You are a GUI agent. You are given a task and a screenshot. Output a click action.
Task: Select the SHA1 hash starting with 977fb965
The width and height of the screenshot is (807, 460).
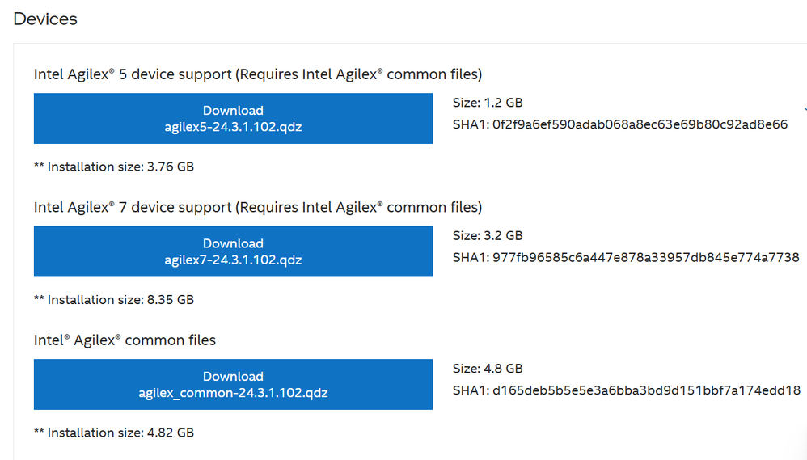point(645,258)
